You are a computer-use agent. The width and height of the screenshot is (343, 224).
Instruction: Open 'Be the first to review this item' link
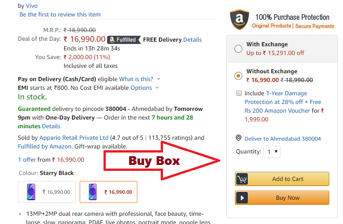(x=60, y=15)
